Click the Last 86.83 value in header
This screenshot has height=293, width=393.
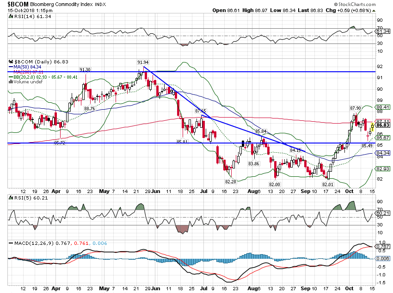pyautogui.click(x=310, y=10)
